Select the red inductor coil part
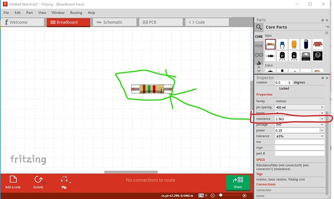The height and width of the screenshot is (199, 334). pyautogui.click(x=318, y=44)
